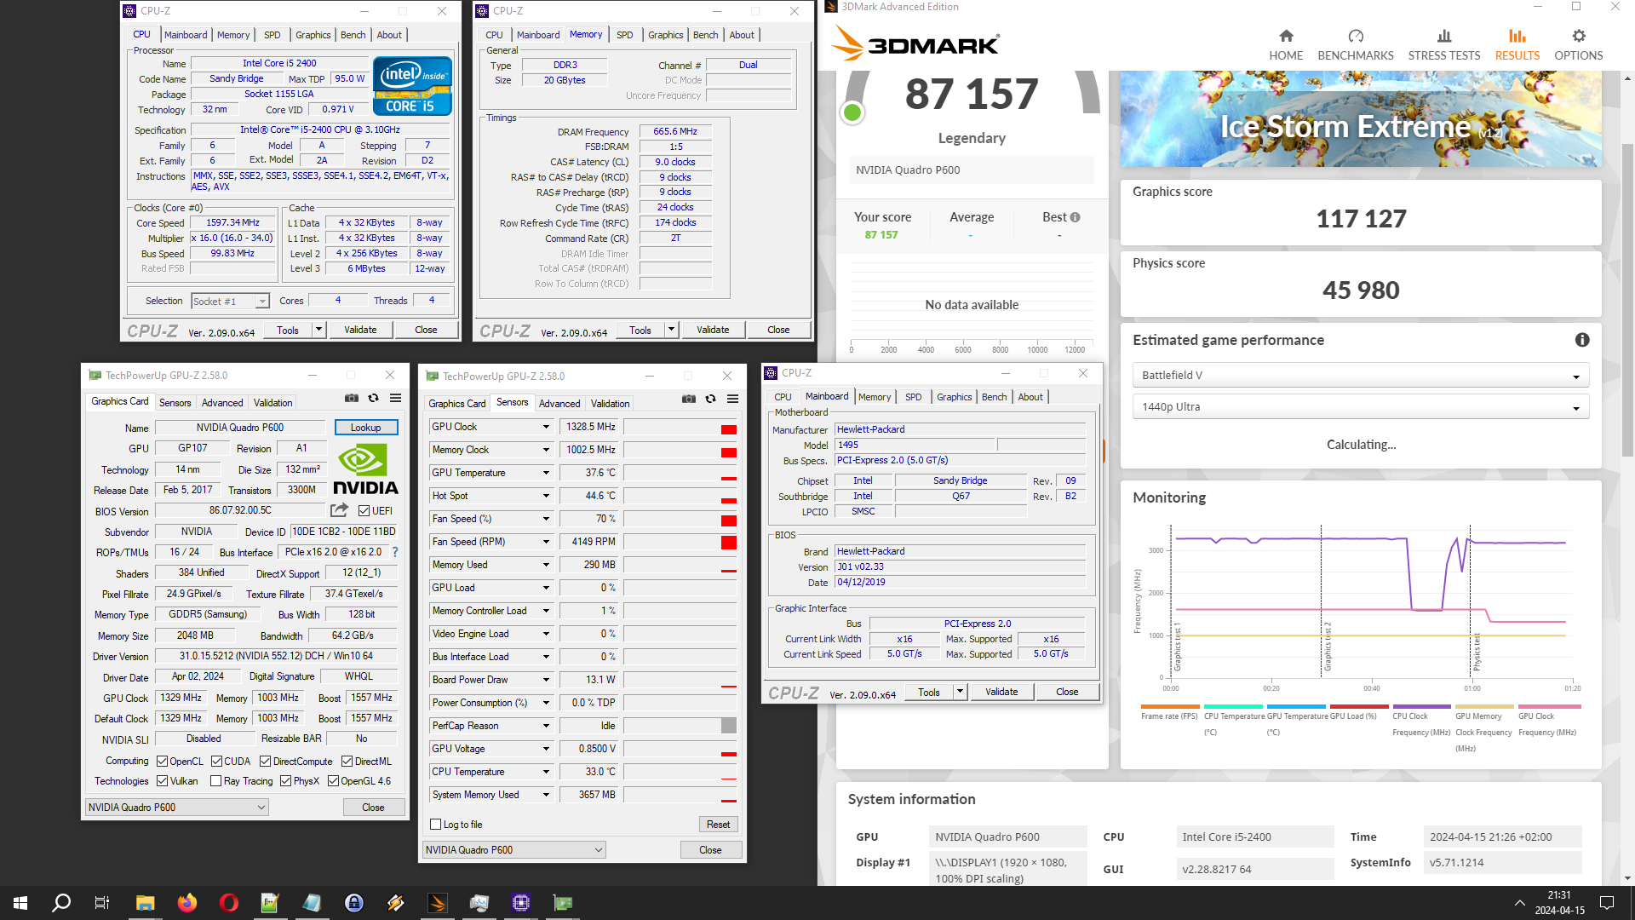Open hamburger menu in GPU-Z Graphics Card window
1635x920 pixels.
tap(396, 398)
